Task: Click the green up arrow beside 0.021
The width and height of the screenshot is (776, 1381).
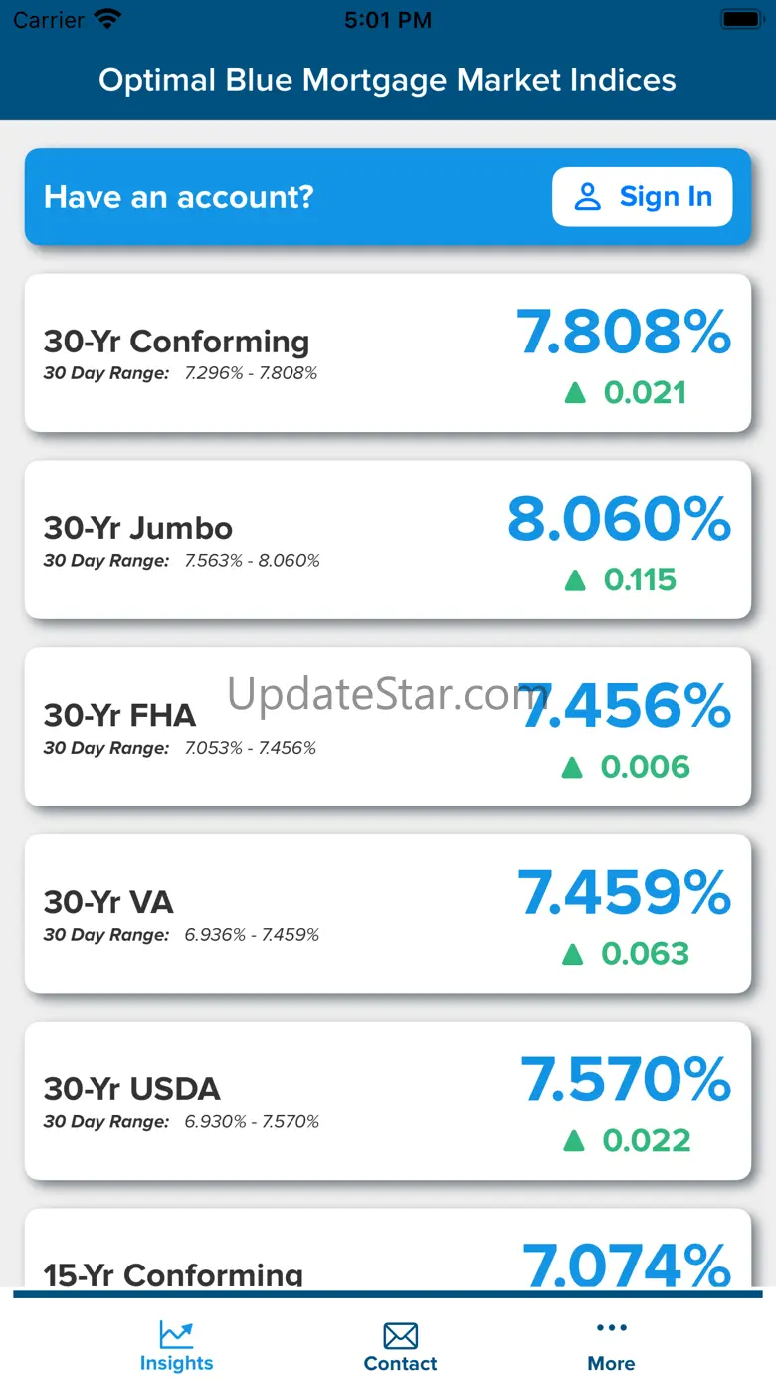Action: (x=575, y=393)
